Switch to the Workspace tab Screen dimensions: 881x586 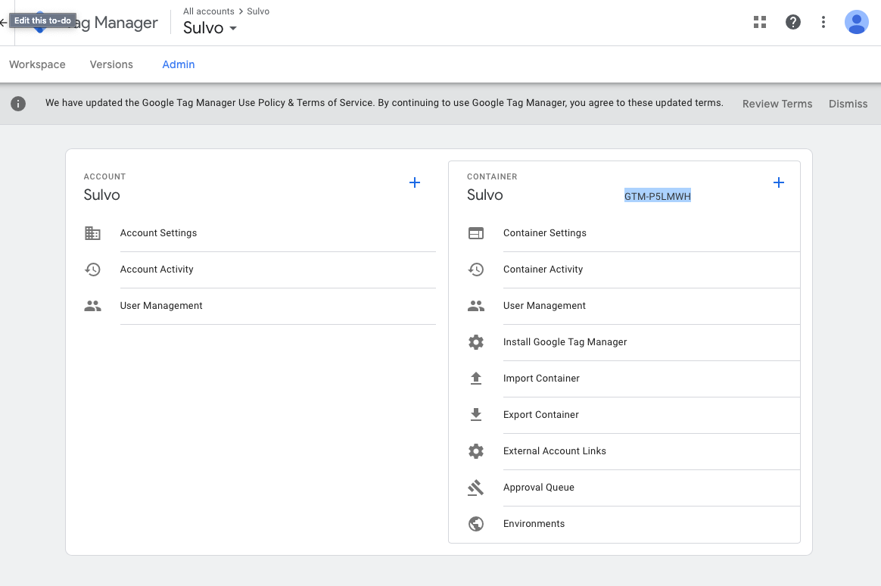[37, 64]
